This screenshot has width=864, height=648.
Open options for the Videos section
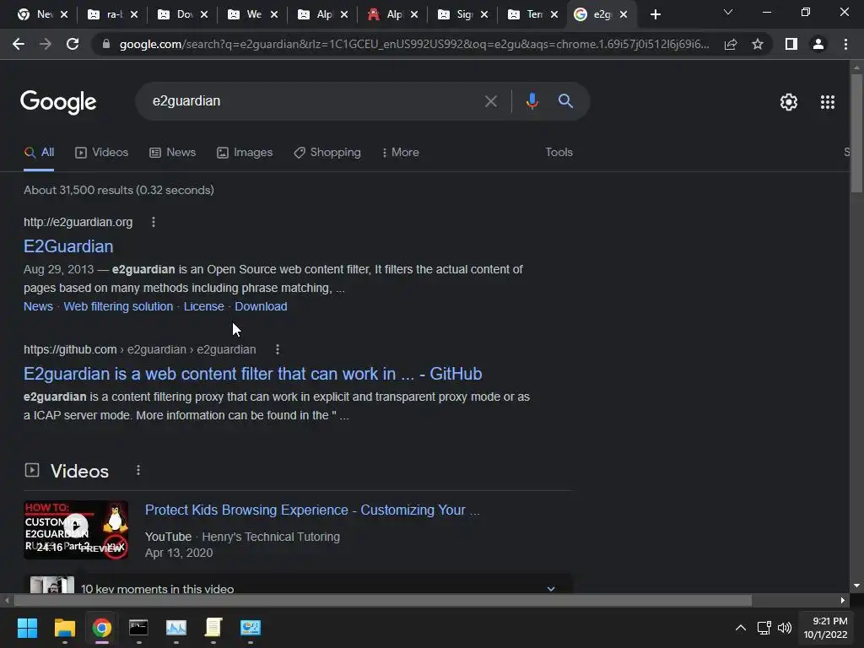click(x=138, y=471)
